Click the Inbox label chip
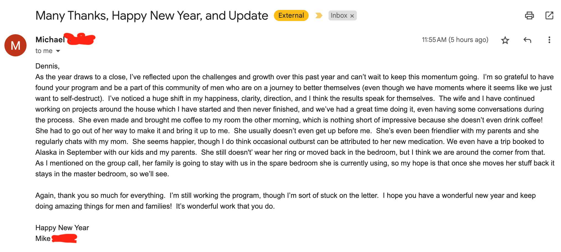Image resolution: width=561 pixels, height=252 pixels. pos(339,15)
